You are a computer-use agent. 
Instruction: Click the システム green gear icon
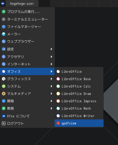click(x=4, y=86)
